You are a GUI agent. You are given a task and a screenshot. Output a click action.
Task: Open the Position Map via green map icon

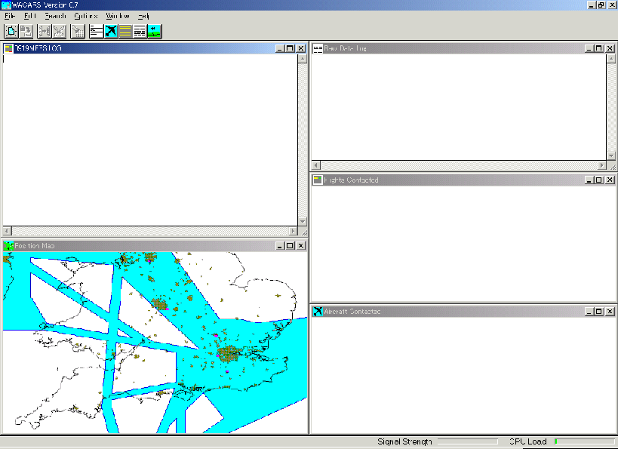click(x=155, y=31)
